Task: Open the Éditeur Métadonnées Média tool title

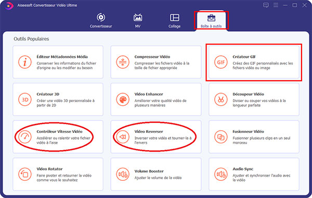Action: [62, 57]
